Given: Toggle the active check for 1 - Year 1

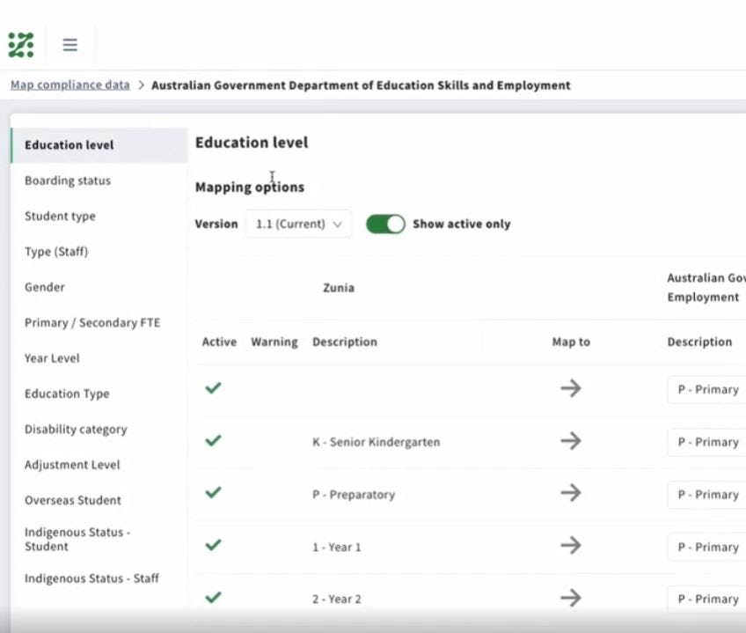Looking at the screenshot, I should [212, 543].
